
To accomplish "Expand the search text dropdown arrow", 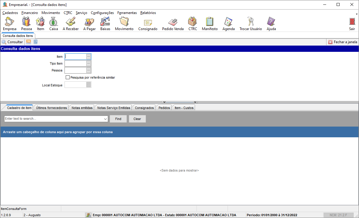I will 105,119.
